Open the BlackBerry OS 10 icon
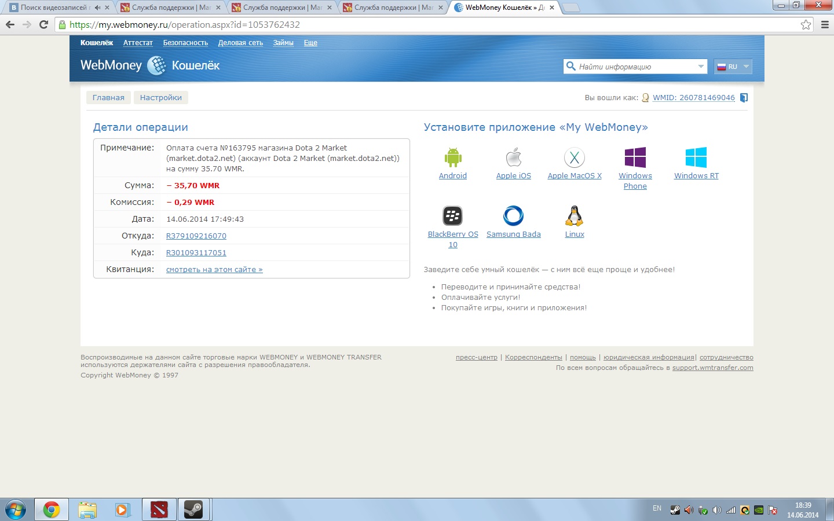This screenshot has height=521, width=834. [453, 216]
